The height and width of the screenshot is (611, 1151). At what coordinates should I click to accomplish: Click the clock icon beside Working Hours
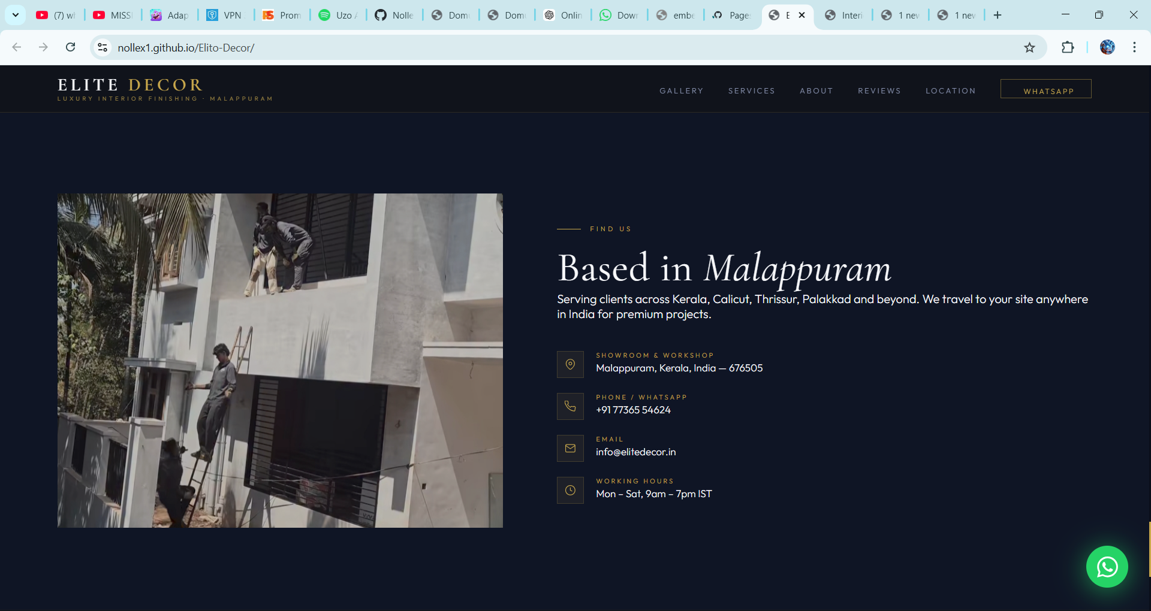pyautogui.click(x=570, y=490)
